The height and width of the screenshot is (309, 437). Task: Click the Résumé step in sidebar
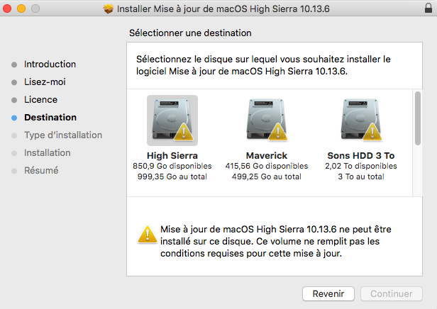[41, 171]
